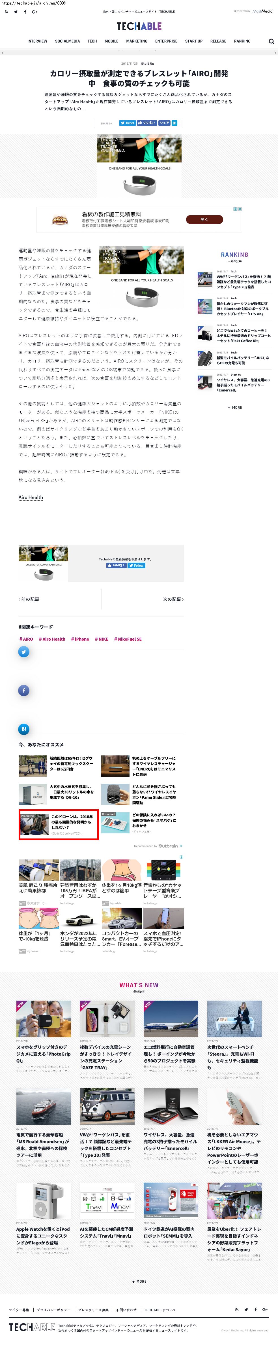Screen dimensions: 278x1347
Task: Share article with the Tweet button
Action: click(x=127, y=123)
